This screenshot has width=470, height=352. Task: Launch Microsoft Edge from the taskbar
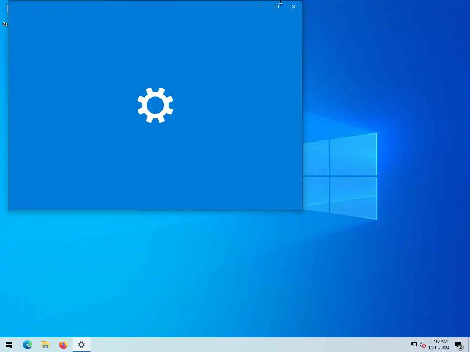27,345
